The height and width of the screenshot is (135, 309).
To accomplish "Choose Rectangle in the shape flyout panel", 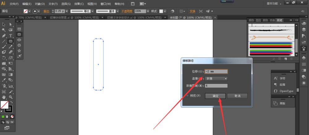I will 19,29.
